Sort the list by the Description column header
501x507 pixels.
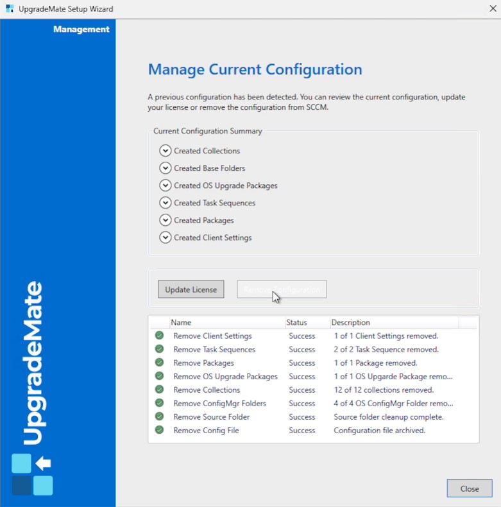click(395, 322)
